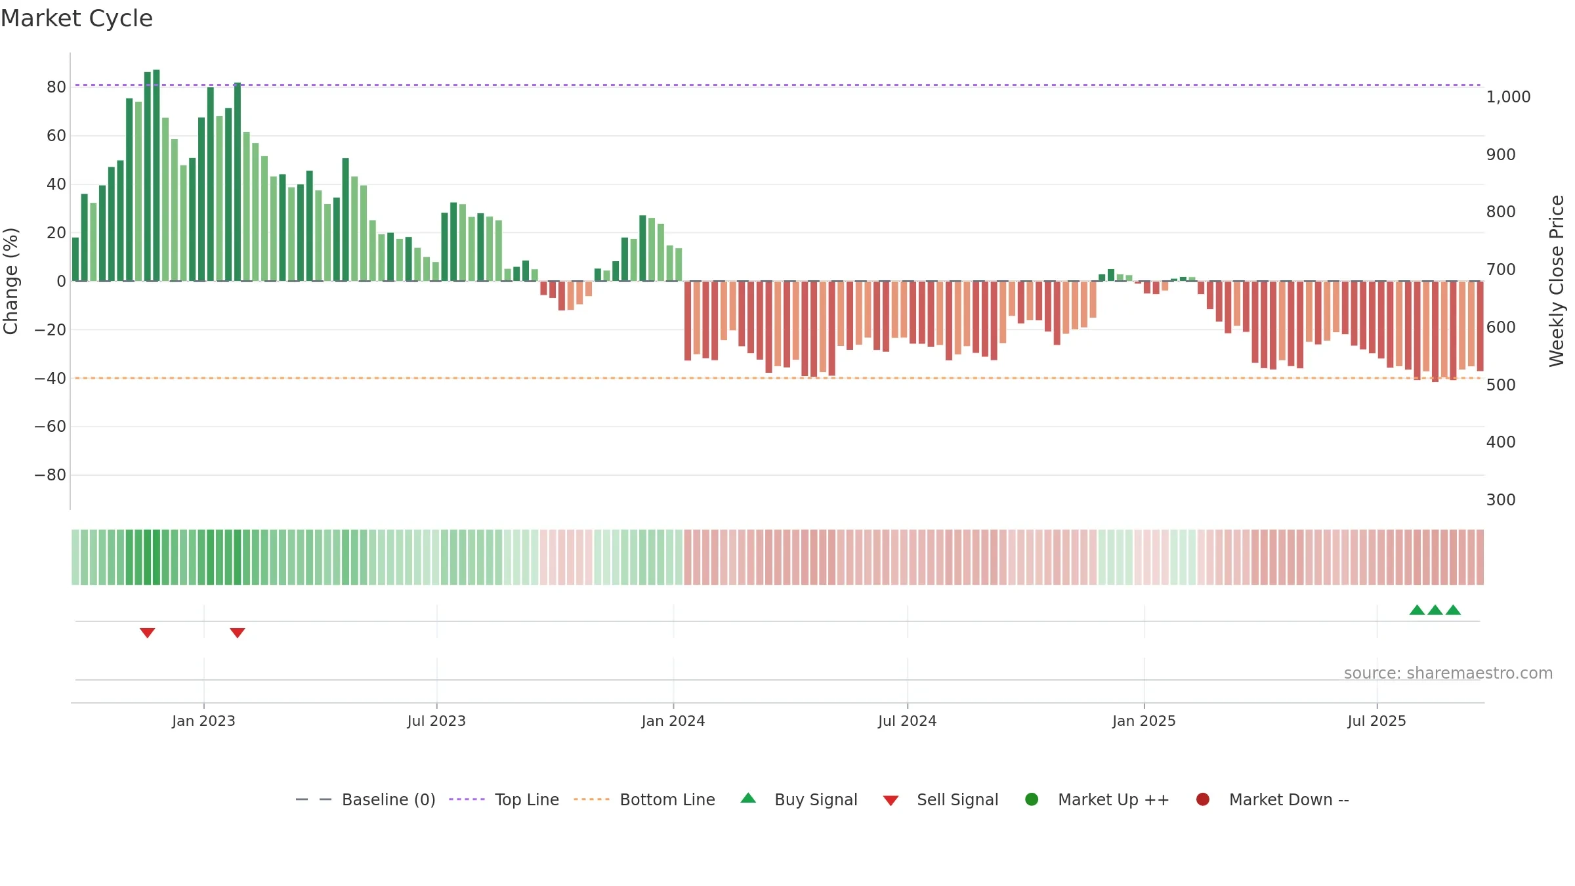Click the source: sharemaestro.com text
Image resolution: width=1575 pixels, height=886 pixels.
[1448, 673]
